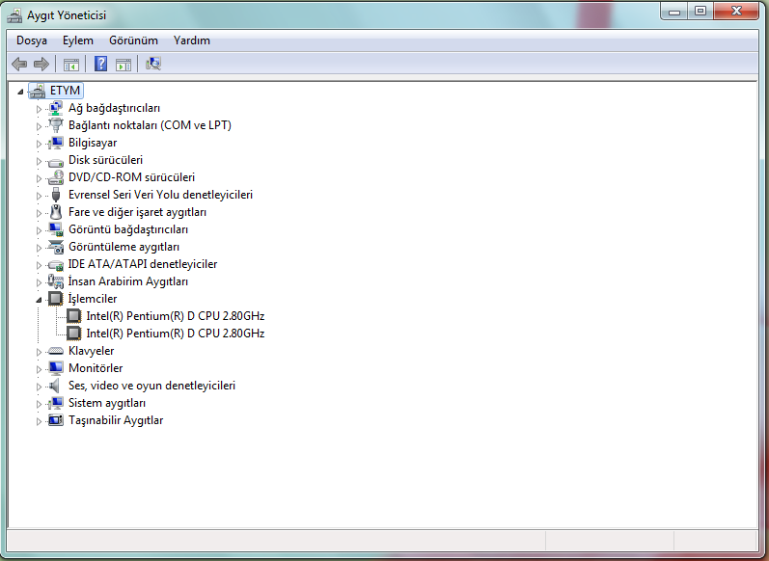Expand the Bilgisayar node
This screenshot has width=769, height=561.
tap(39, 144)
